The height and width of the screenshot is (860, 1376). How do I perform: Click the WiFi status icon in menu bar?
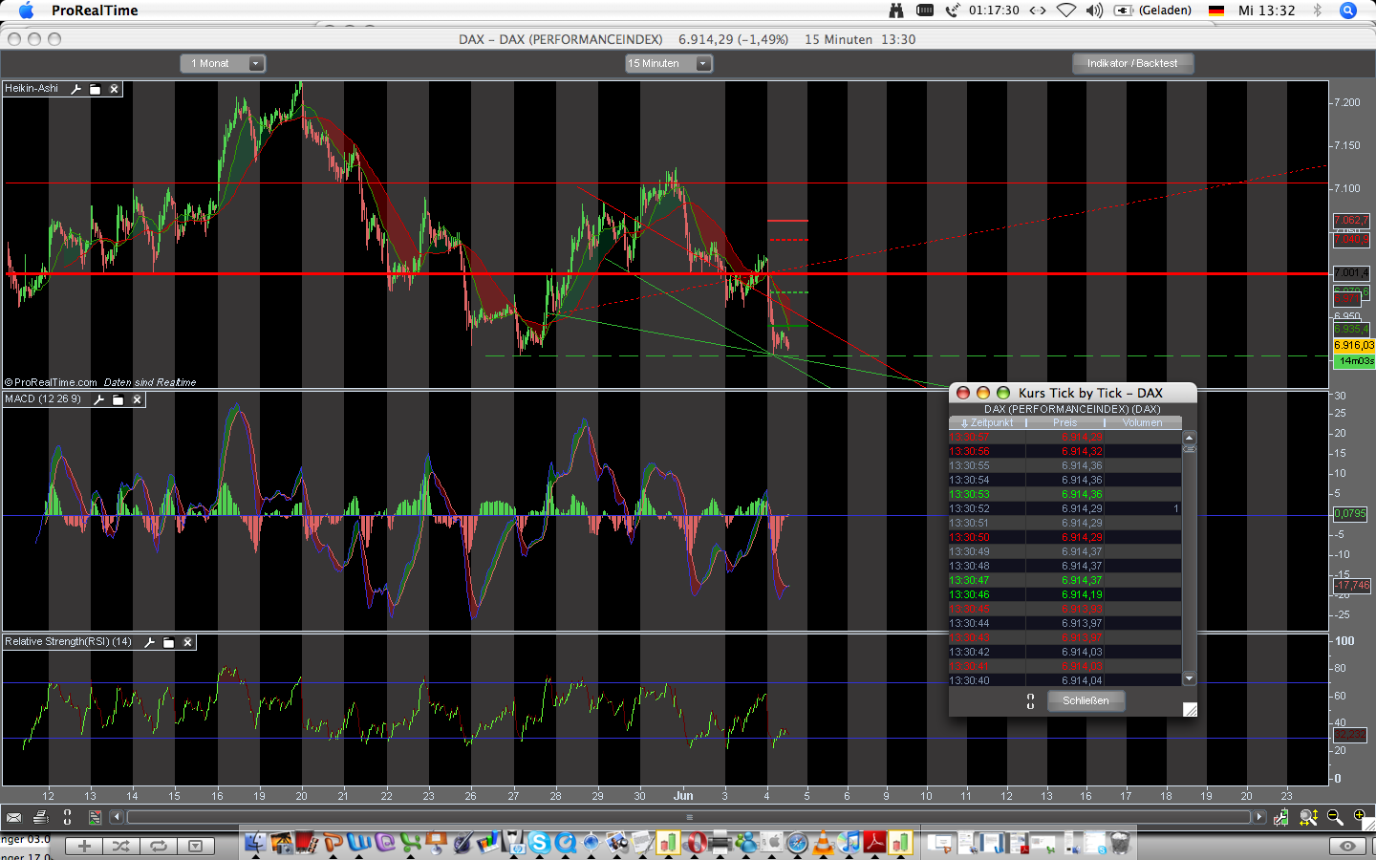[1066, 11]
